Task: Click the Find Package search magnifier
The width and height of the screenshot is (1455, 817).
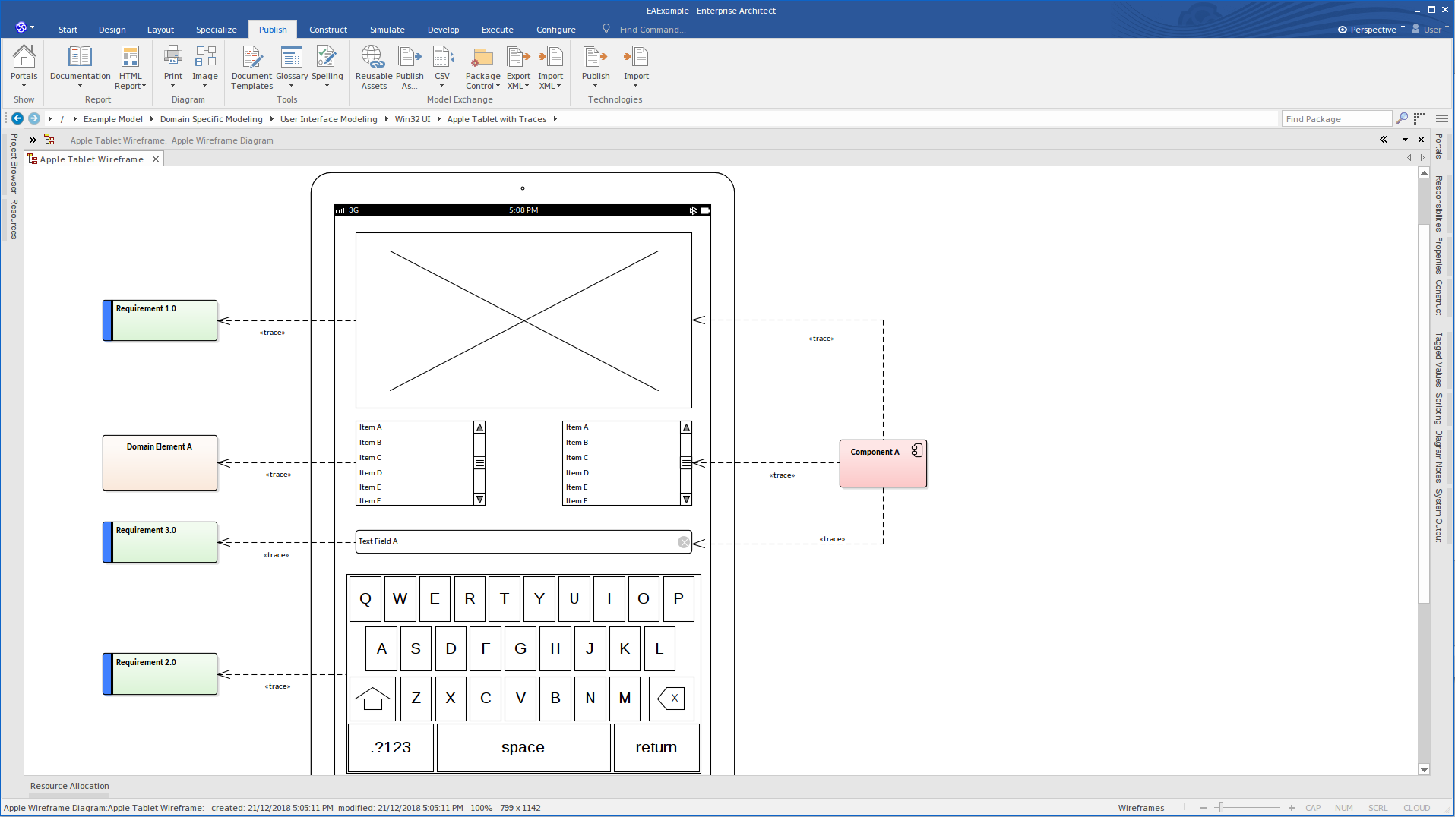Action: click(x=1402, y=118)
